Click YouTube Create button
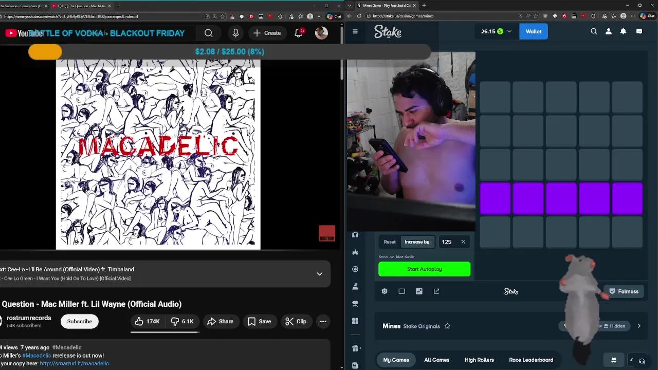Screen dimensions: 658x370 point(267,33)
